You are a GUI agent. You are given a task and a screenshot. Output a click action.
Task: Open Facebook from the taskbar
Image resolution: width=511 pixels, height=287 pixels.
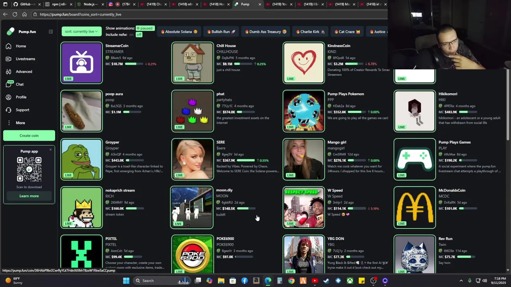pyautogui.click(x=245, y=281)
